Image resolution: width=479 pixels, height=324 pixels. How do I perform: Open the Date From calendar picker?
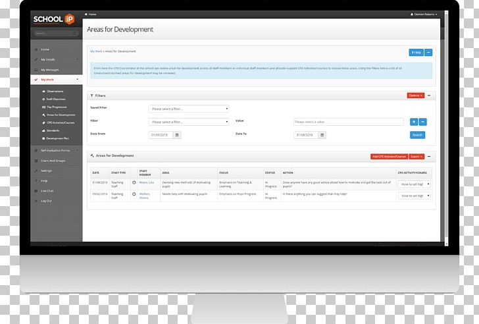176,135
